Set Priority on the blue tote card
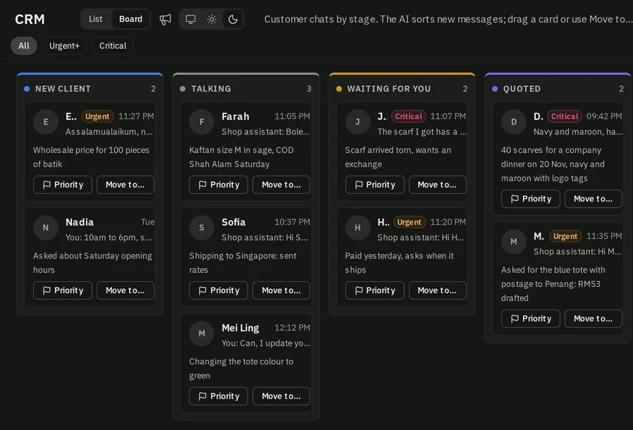 pyautogui.click(x=531, y=319)
